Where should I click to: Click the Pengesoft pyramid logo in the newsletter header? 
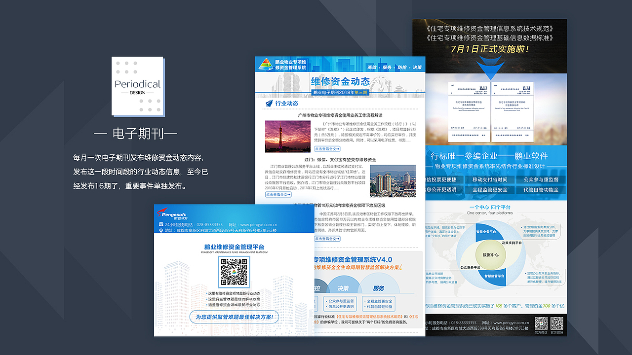pos(266,65)
